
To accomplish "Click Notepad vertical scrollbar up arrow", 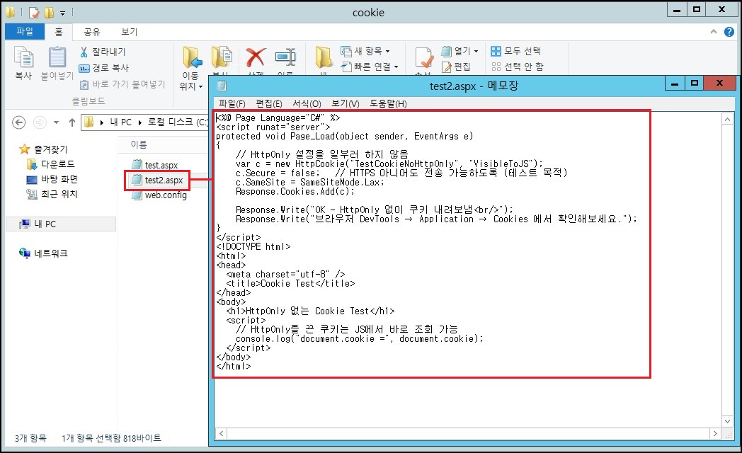I will [x=727, y=119].
